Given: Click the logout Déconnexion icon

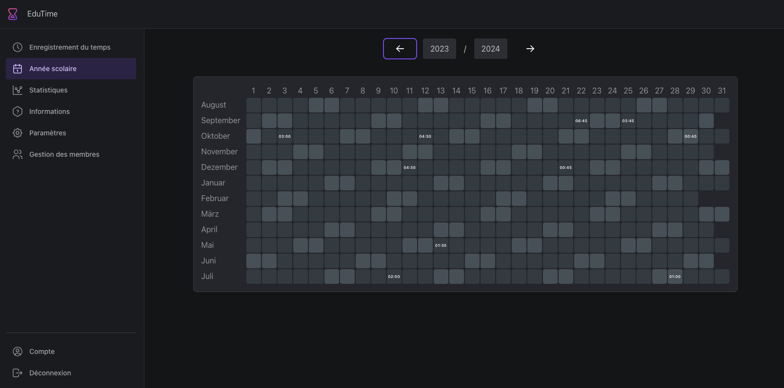Looking at the screenshot, I should [18, 373].
